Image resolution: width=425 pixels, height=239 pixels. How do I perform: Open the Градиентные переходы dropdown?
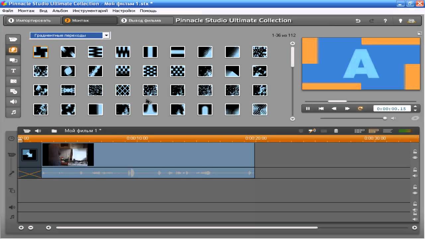[106, 35]
